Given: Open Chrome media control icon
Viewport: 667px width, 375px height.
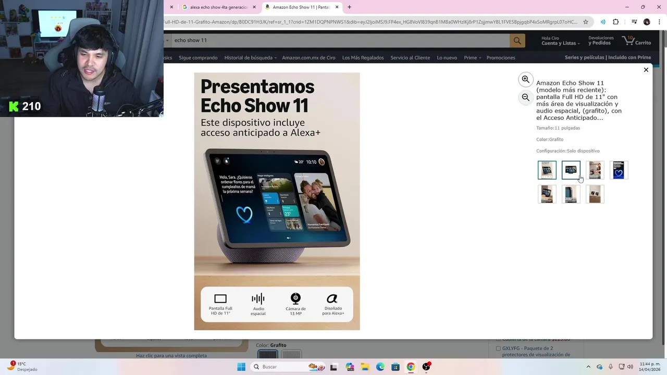Looking at the screenshot, I should (634, 22).
